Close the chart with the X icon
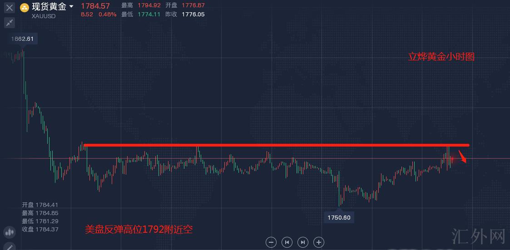Screen dimensions: 510x250 (10, 7)
